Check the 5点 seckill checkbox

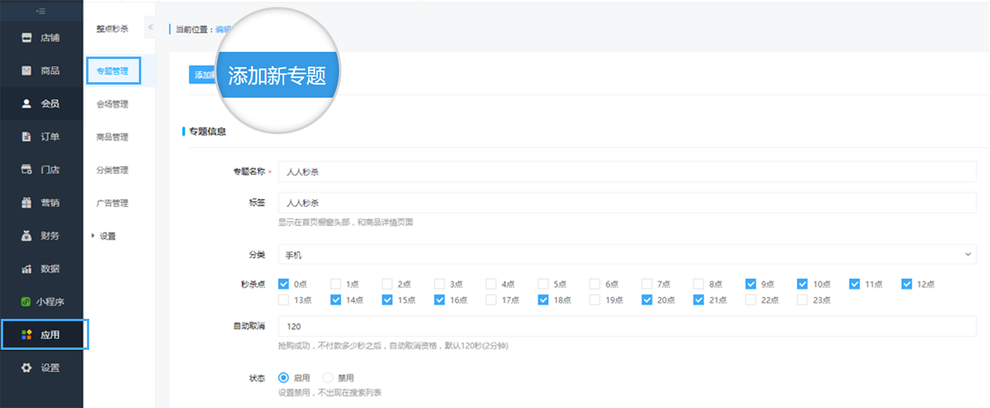543,284
